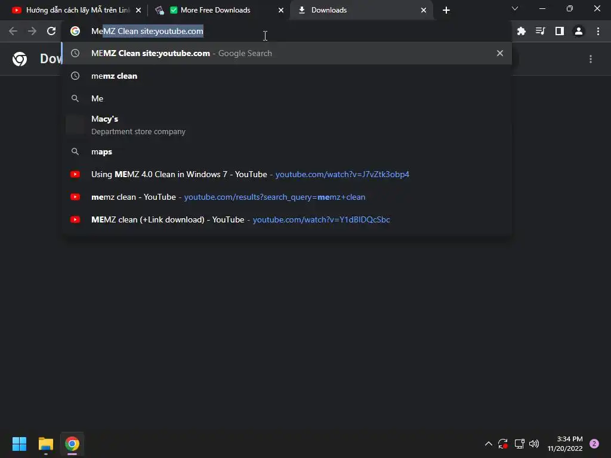Show hidden tray icons chevron
This screenshot has height=458, width=611.
[488, 444]
